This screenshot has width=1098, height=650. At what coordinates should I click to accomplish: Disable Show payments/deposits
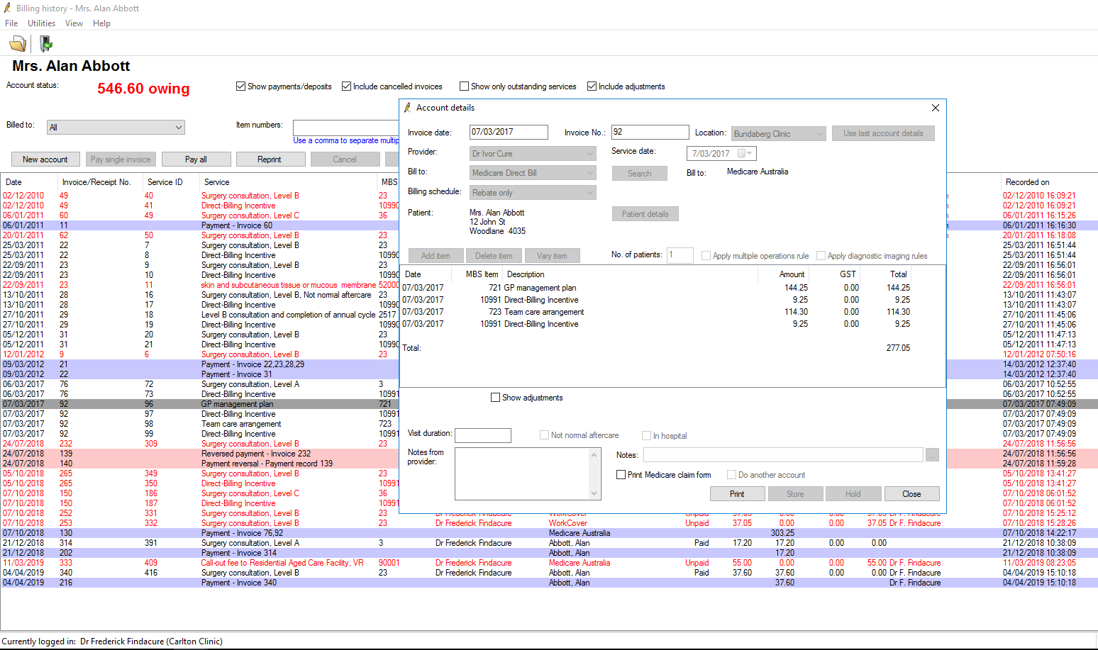(241, 86)
